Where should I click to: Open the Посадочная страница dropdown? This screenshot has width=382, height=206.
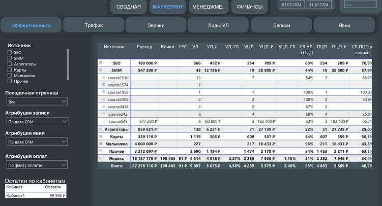pos(36,101)
